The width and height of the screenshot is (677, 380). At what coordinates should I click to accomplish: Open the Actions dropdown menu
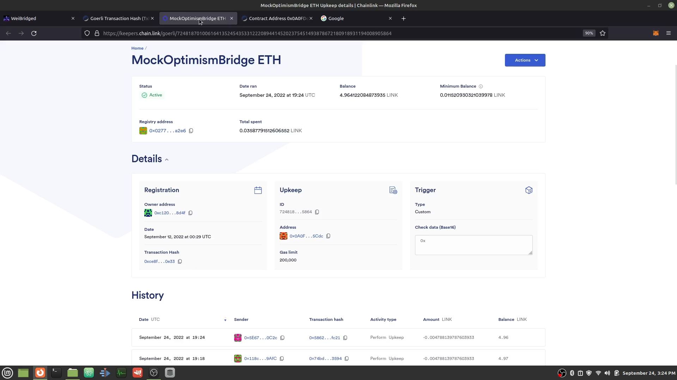tap(525, 60)
